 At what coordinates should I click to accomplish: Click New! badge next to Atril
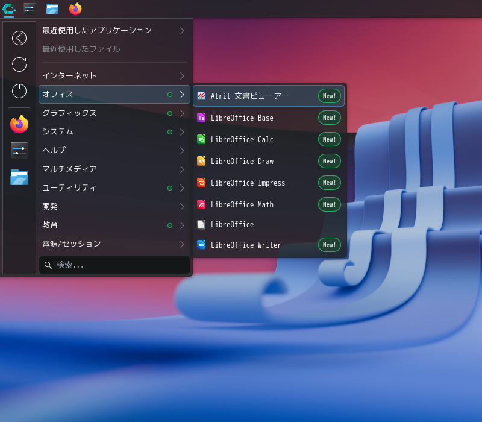329,96
